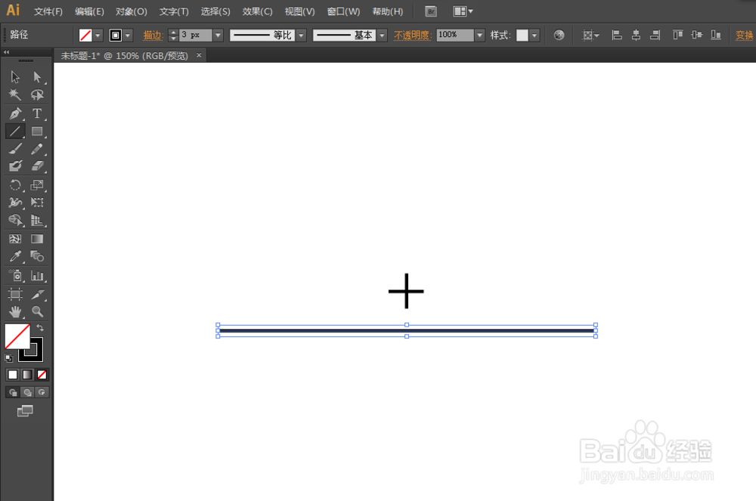Screen dimensions: 756x501
Task: Click the 描边 link in the control bar
Action: 151,35
